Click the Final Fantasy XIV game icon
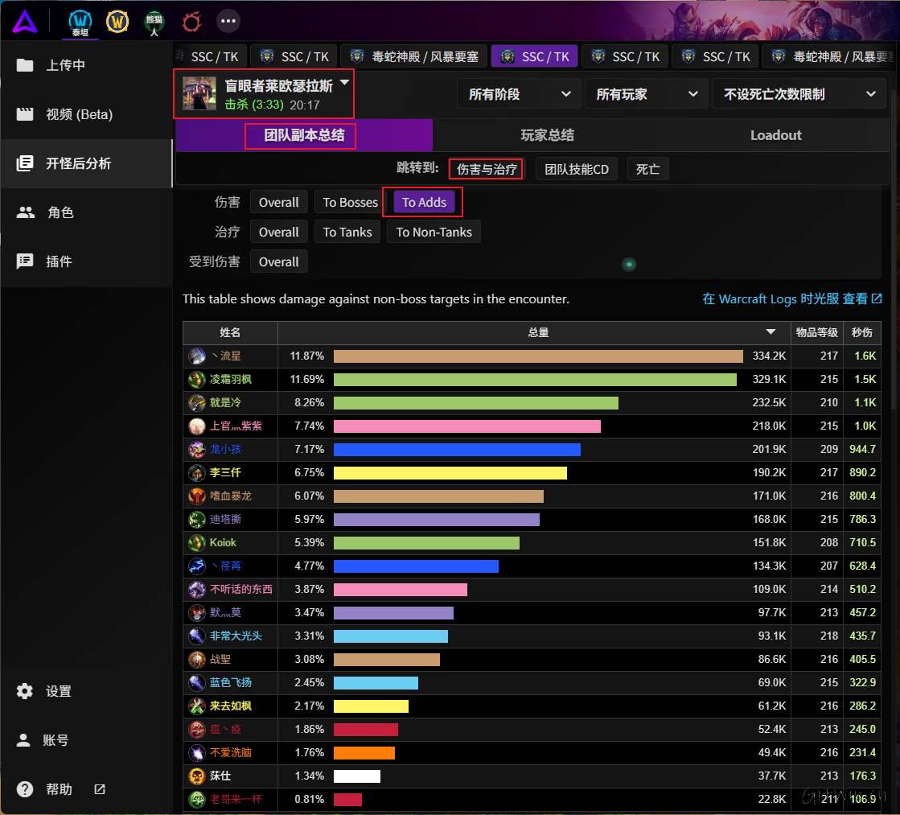900x815 pixels. [x=191, y=22]
